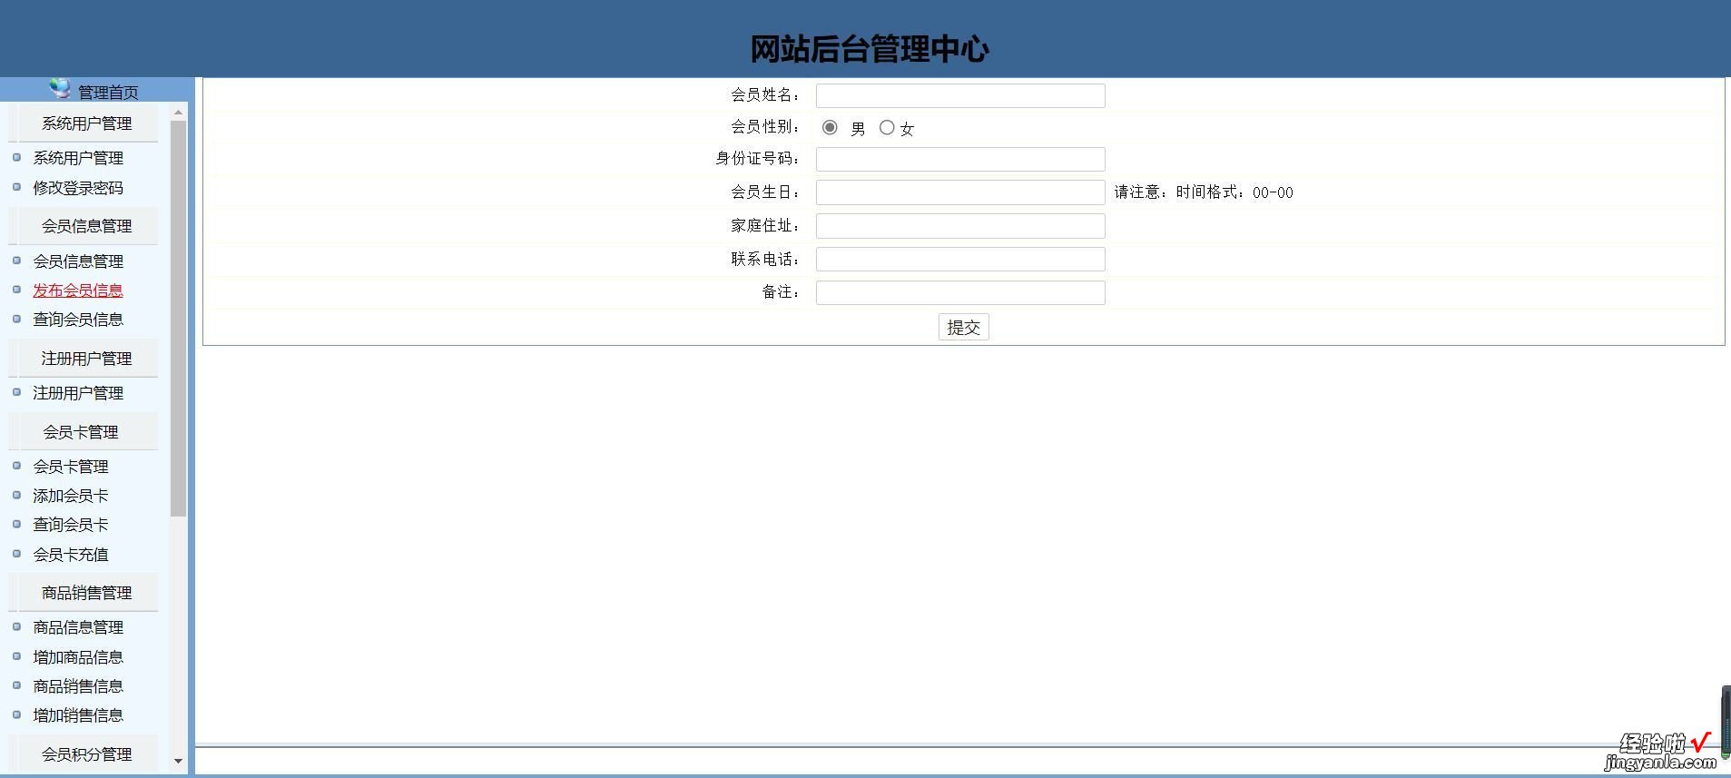1731x778 pixels.
Task: Open 管理首页 link
Action: pos(108,93)
